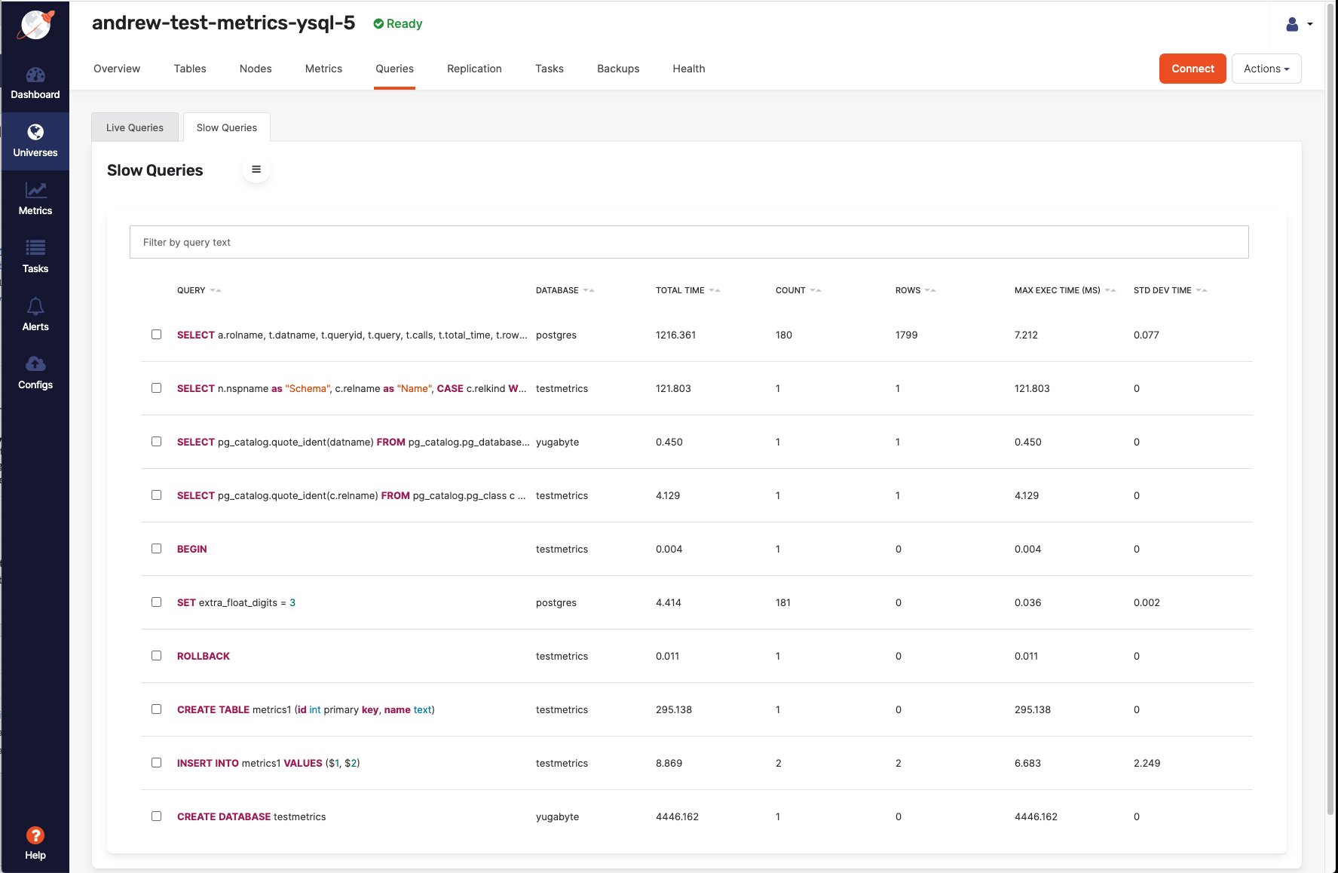The image size is (1338, 873).
Task: Open the ROLLBACK query details
Action: (204, 656)
